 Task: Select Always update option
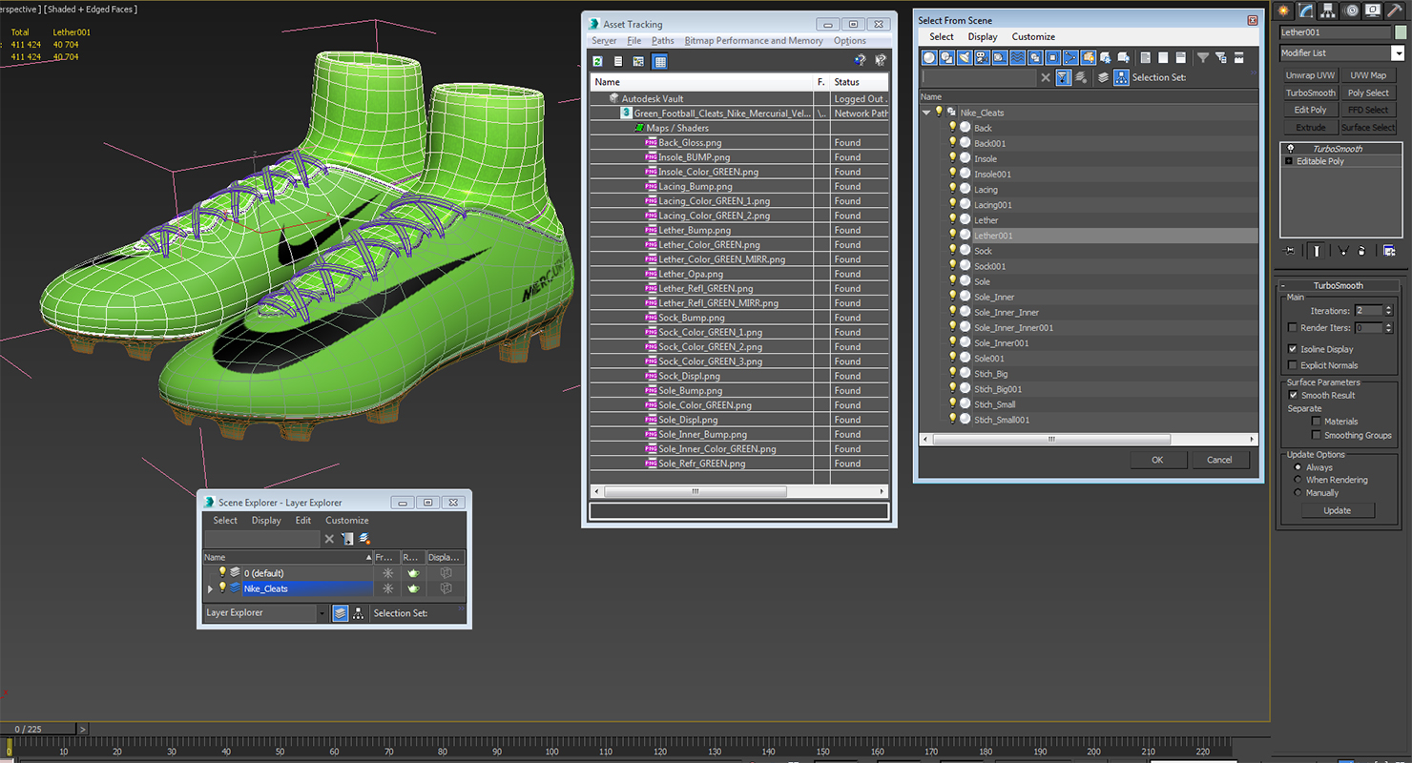[1298, 467]
